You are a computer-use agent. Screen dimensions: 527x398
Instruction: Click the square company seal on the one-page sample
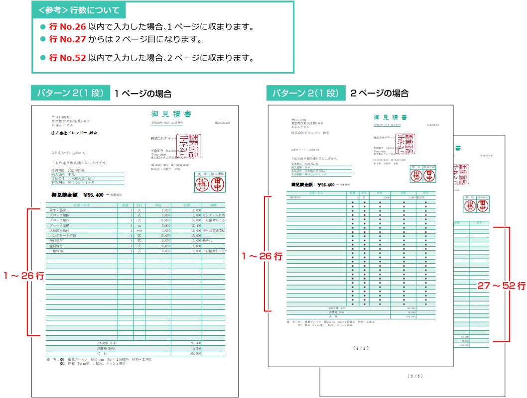189,146
